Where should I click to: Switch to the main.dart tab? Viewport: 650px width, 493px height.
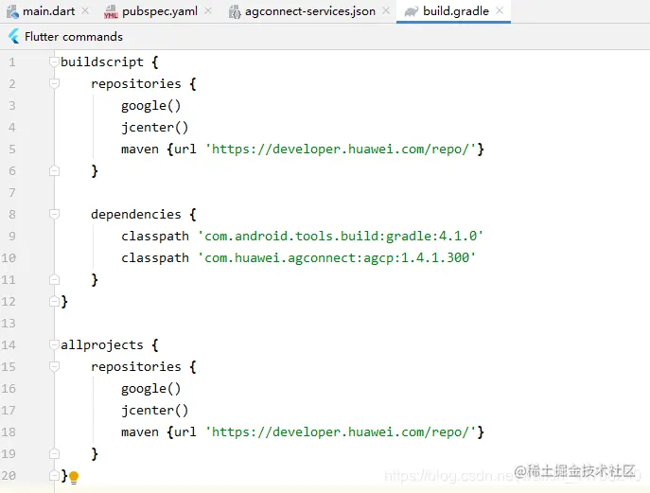tap(48, 11)
